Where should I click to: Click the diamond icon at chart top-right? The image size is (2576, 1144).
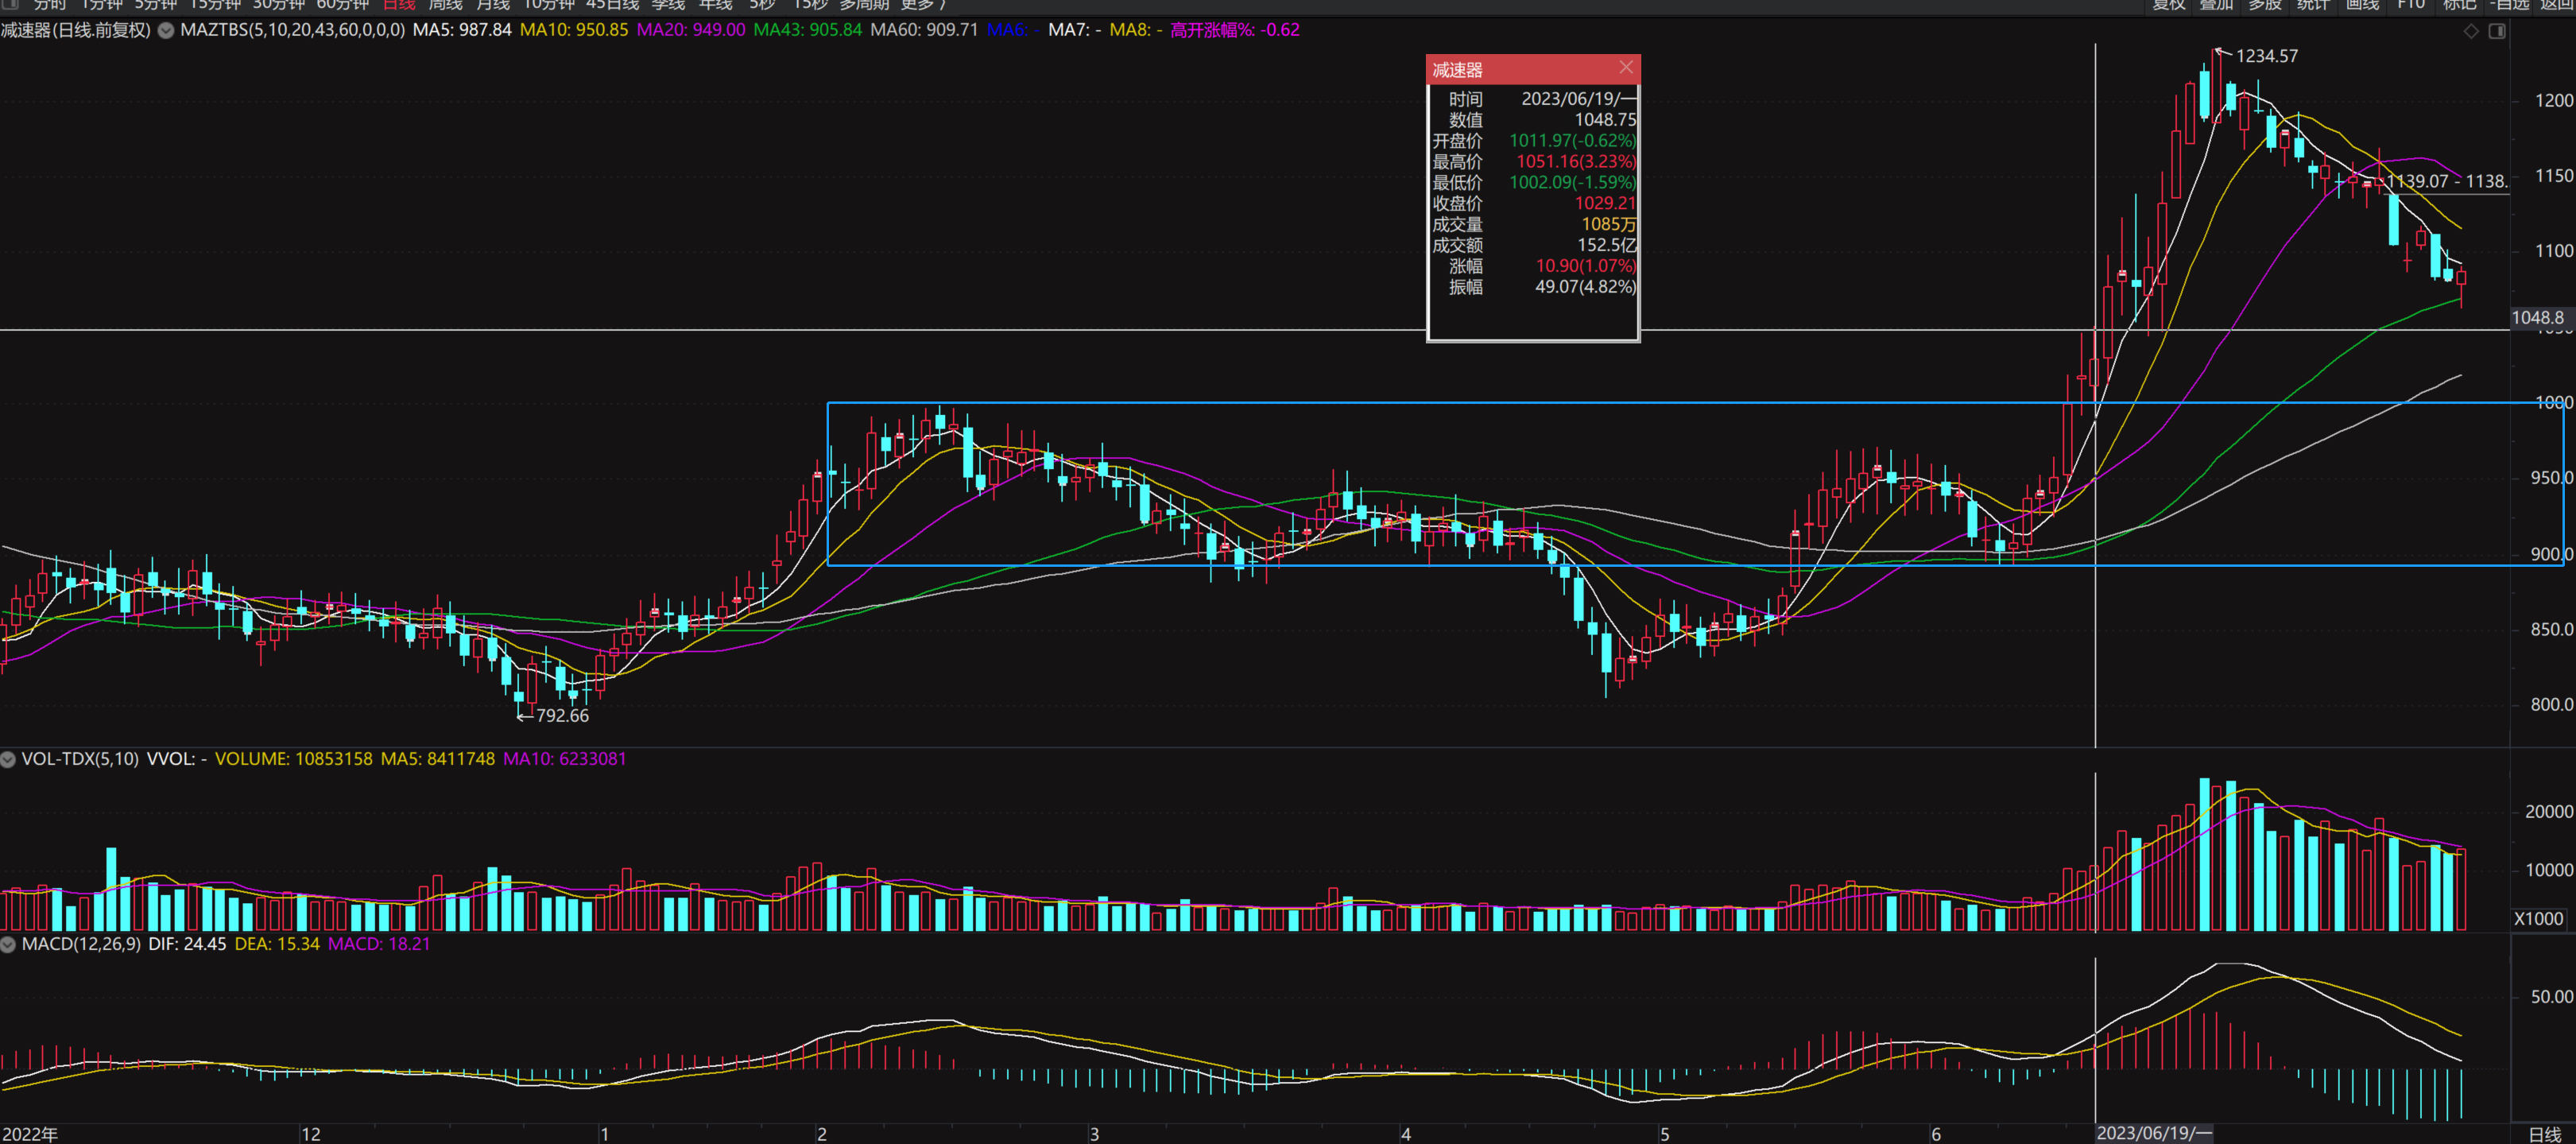coord(2471,31)
